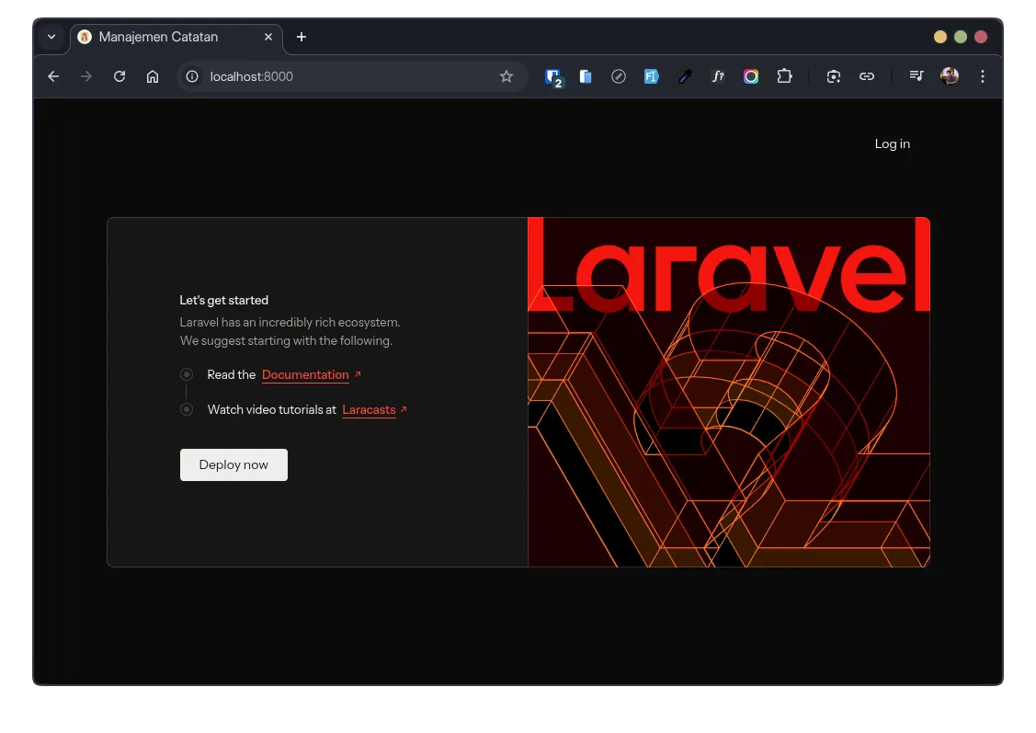Return to browser home page
The width and height of the screenshot is (1036, 733).
pos(153,76)
